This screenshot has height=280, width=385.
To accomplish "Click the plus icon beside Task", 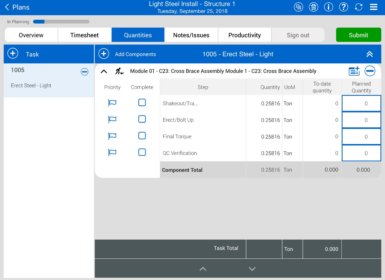I will coord(13,54).
